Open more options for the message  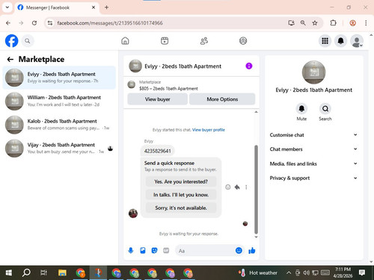(246, 187)
